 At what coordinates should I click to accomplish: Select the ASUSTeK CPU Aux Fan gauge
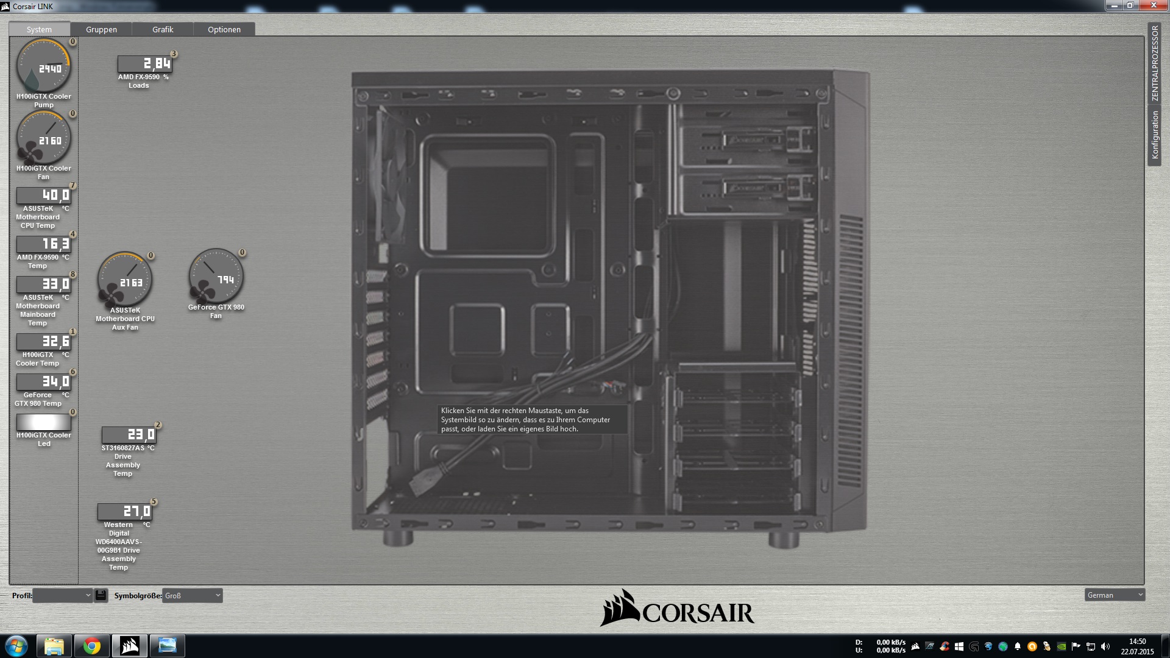[125, 280]
